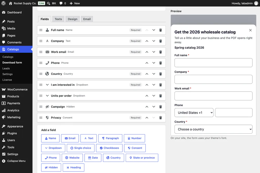Move Company field down

click(154, 41)
